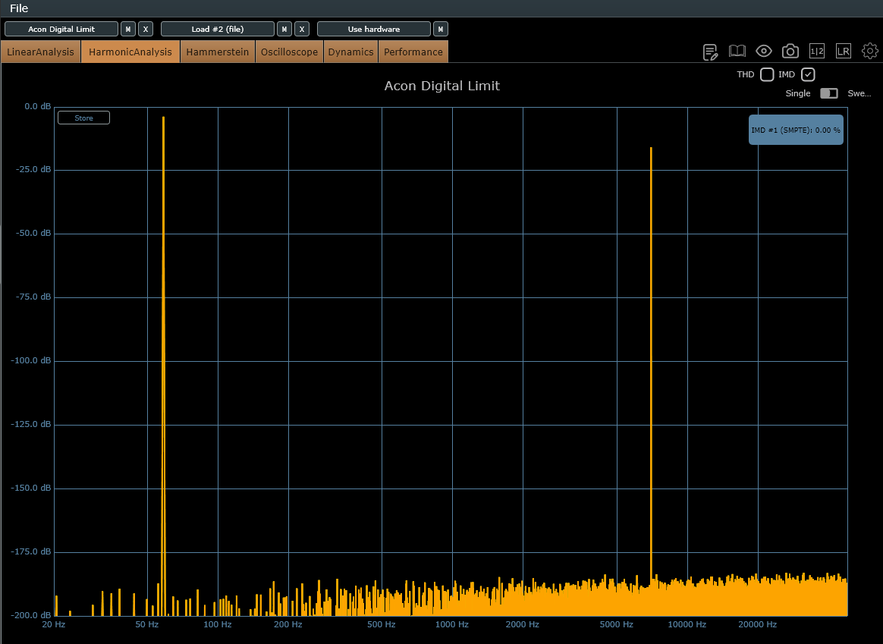Viewport: 883px width, 644px height.
Task: Click X button next to Load #2 (file)
Action: [303, 30]
